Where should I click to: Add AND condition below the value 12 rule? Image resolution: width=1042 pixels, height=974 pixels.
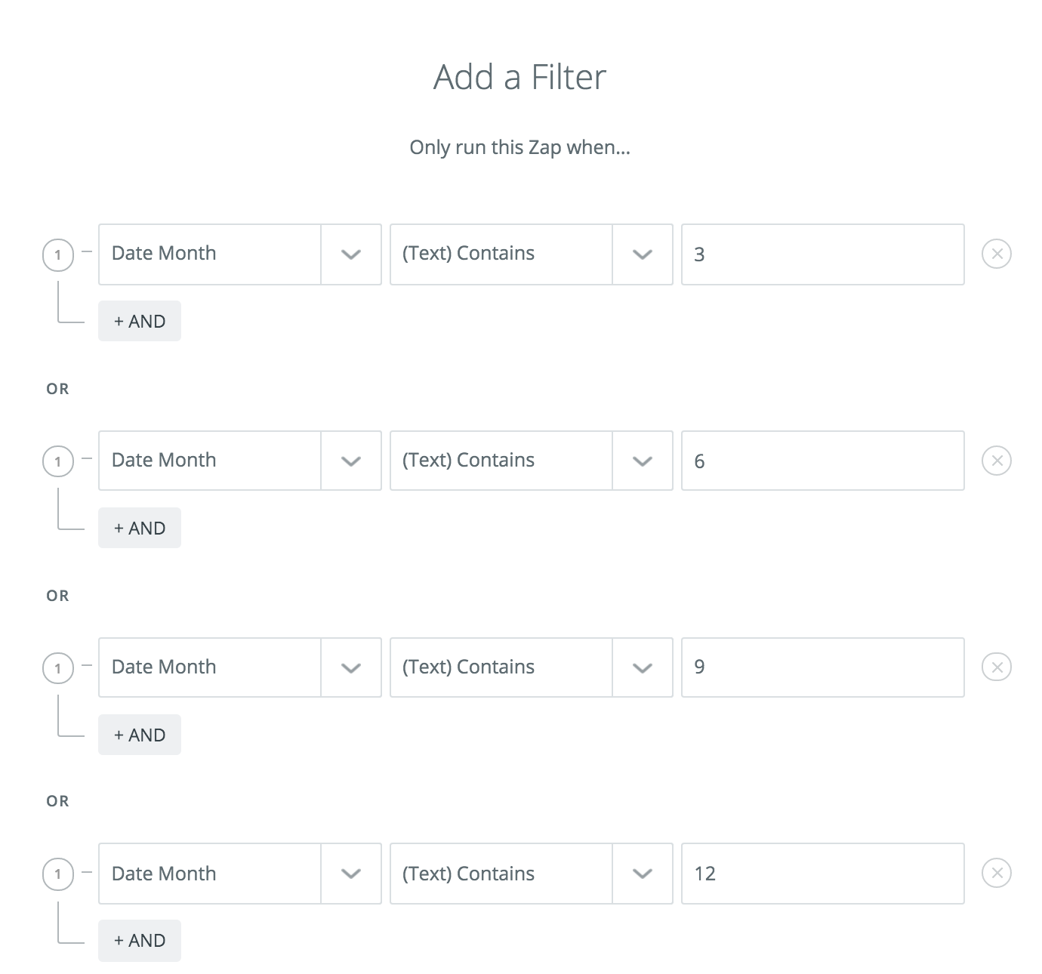(x=140, y=940)
